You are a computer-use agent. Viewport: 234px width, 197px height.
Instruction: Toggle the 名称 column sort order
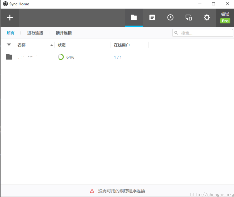pos(22,45)
